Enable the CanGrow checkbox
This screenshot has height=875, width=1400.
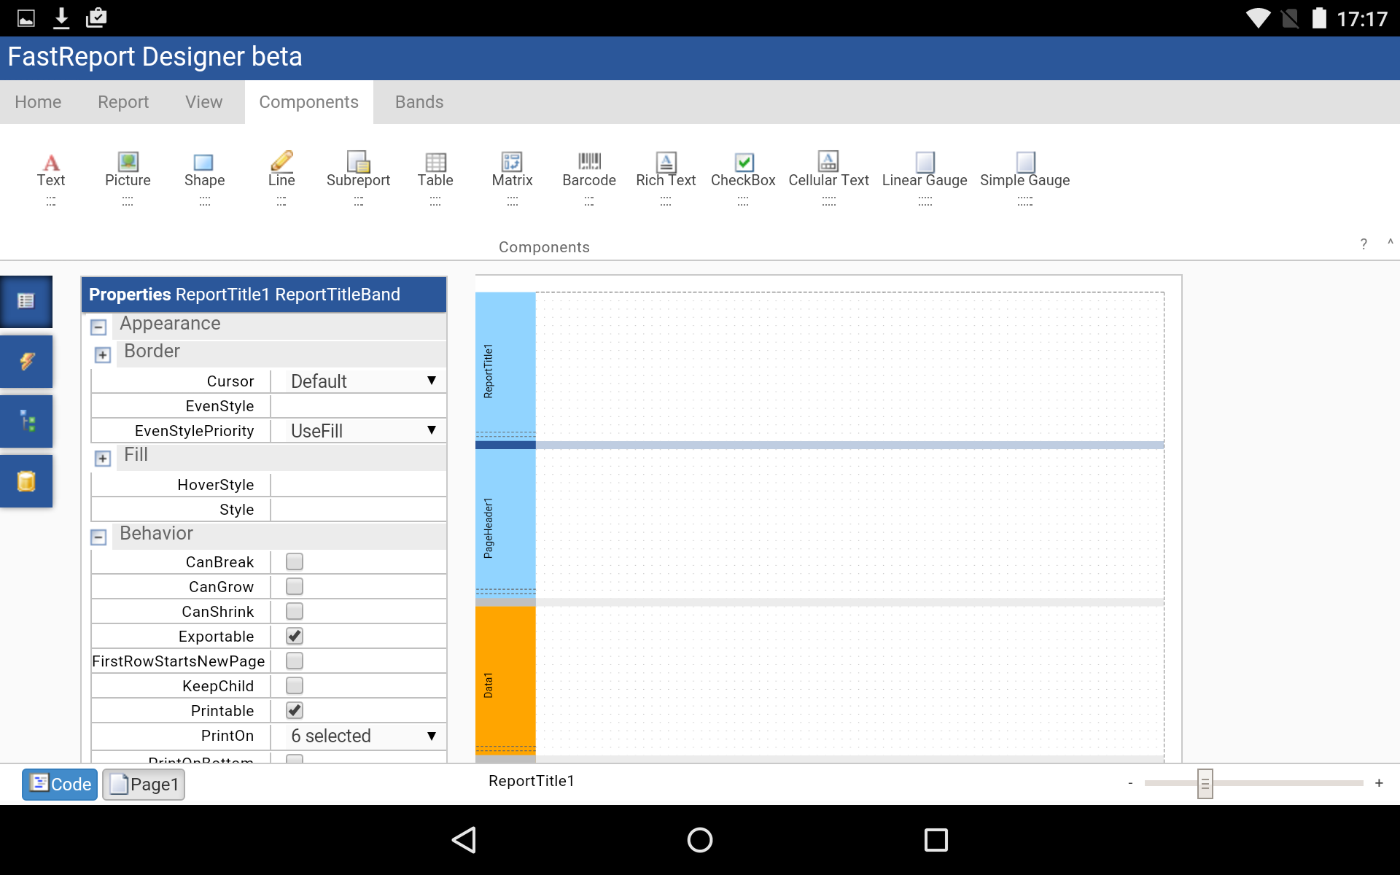[x=295, y=587]
